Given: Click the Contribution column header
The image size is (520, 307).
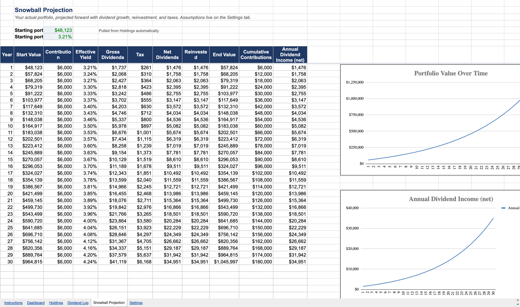Looking at the screenshot, I should [58, 55].
